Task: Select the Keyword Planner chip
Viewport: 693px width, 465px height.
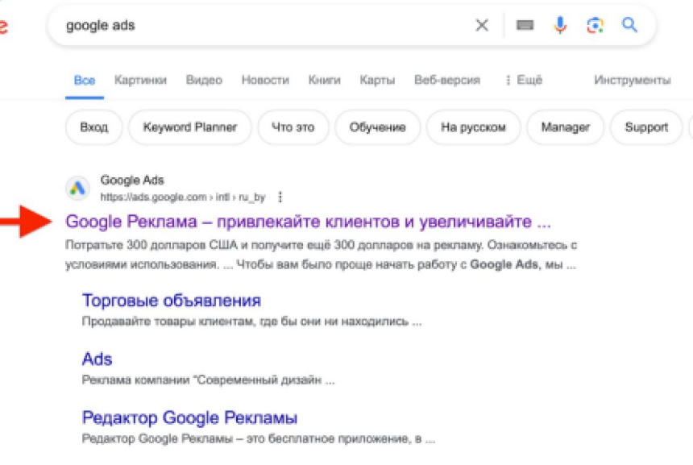Action: [x=190, y=127]
